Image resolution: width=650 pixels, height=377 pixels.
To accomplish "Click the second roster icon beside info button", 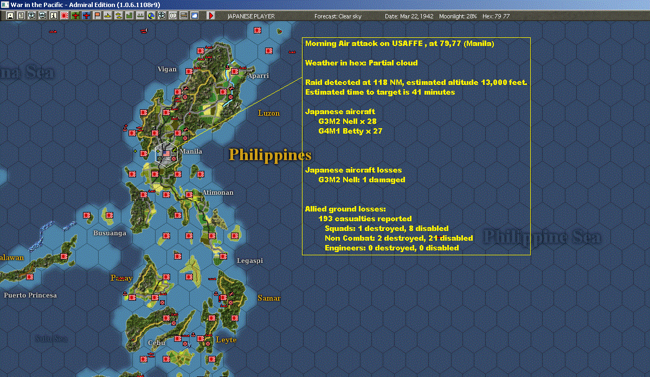I will 43,16.
